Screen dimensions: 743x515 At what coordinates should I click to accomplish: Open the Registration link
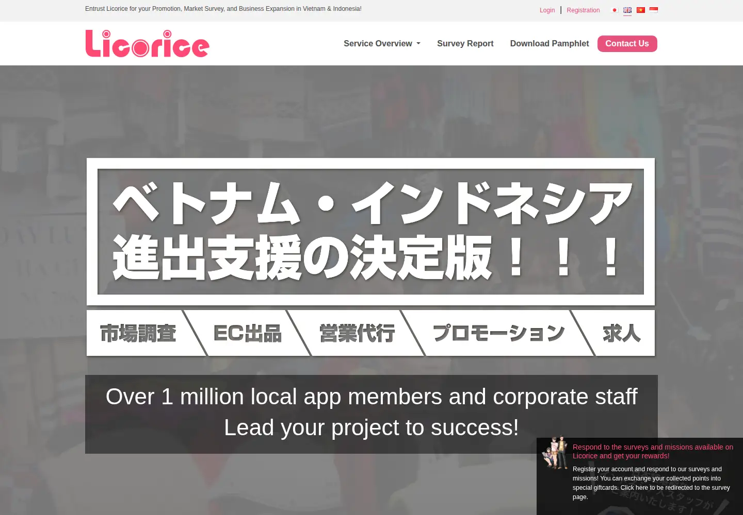[583, 10]
